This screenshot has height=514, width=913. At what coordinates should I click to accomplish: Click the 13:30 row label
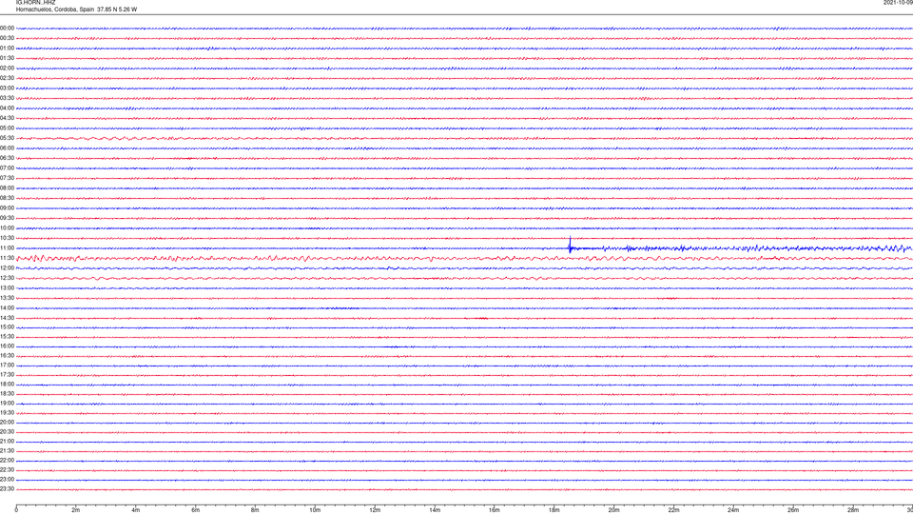(x=7, y=298)
